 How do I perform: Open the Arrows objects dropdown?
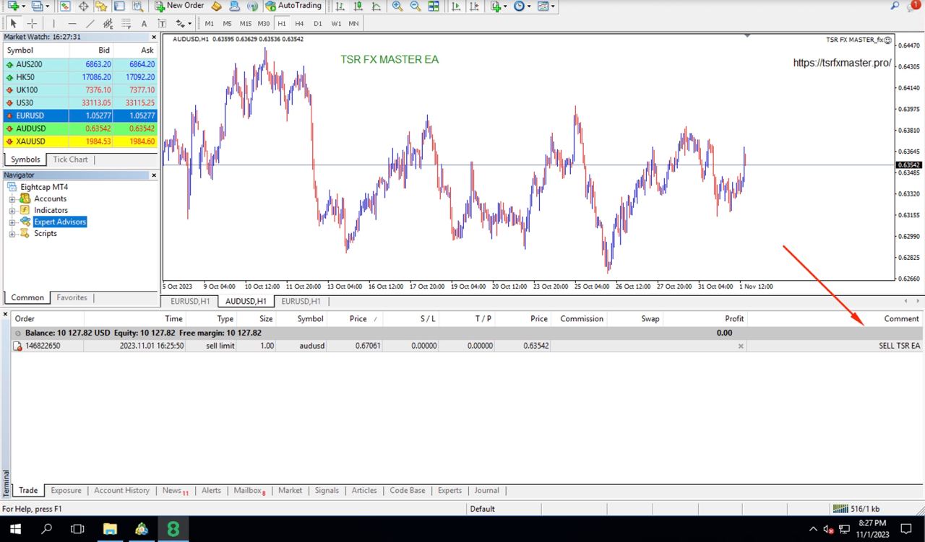point(184,24)
